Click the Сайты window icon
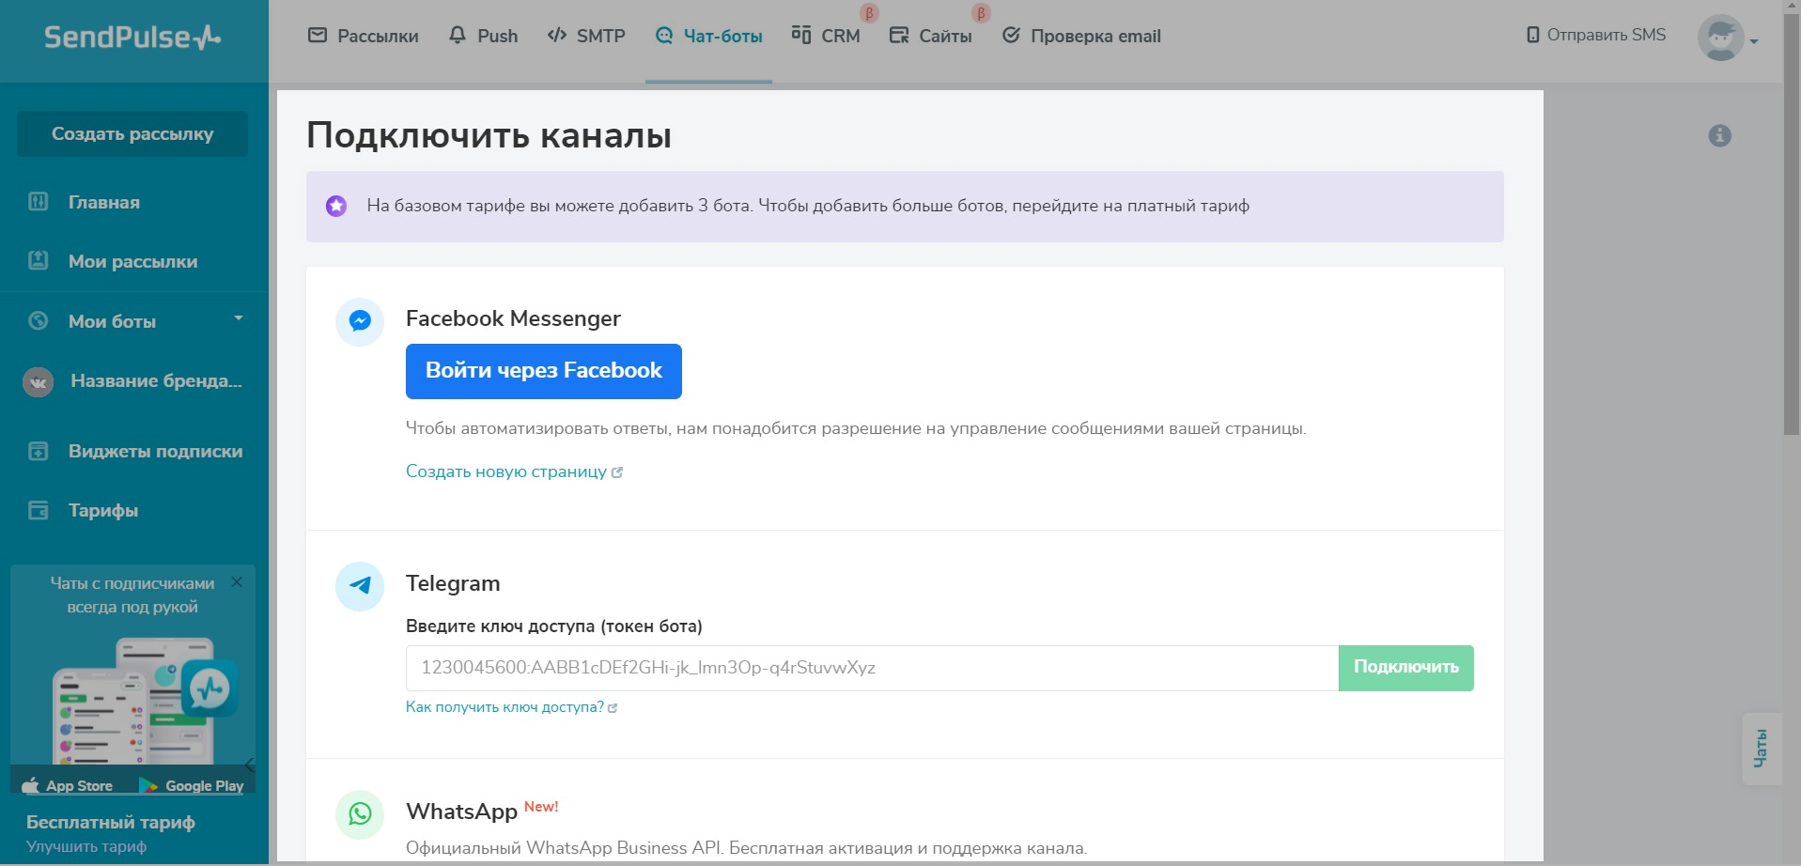This screenshot has height=866, width=1801. pos(899,36)
